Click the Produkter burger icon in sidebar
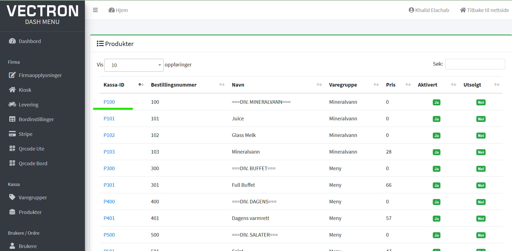Viewport: 512px width, 251px height. pyautogui.click(x=12, y=212)
